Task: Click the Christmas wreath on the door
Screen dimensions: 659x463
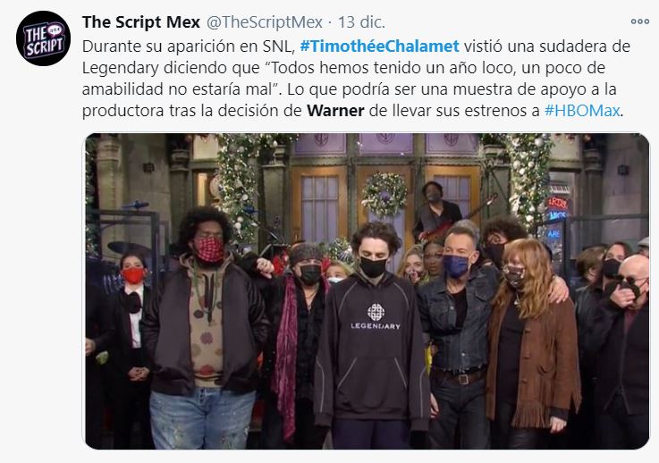Action: point(384,195)
